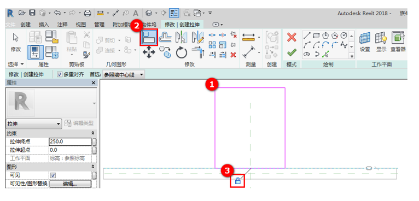This screenshot has height=201, width=419.
Task: Click the Move tool icon
Action: coord(149,52)
